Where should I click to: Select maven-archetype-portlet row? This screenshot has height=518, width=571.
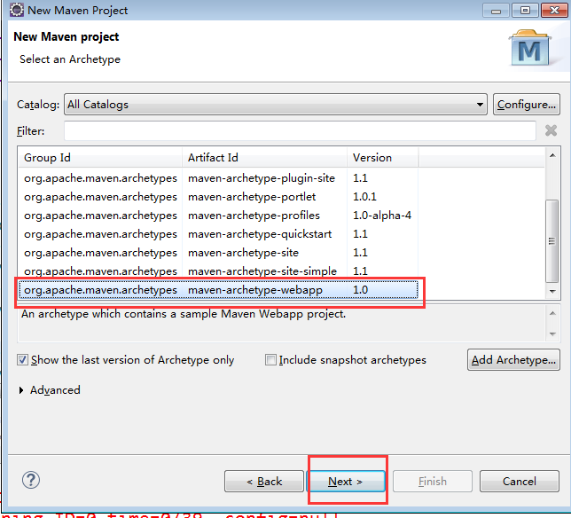pyautogui.click(x=218, y=197)
